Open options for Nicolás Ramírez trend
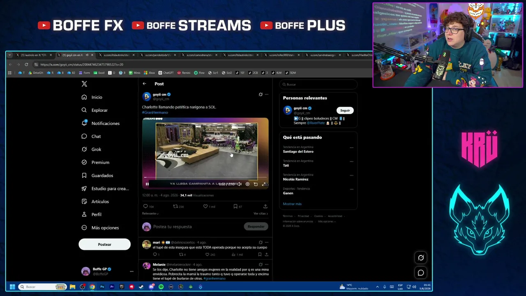This screenshot has height=296, width=526. 351,176
